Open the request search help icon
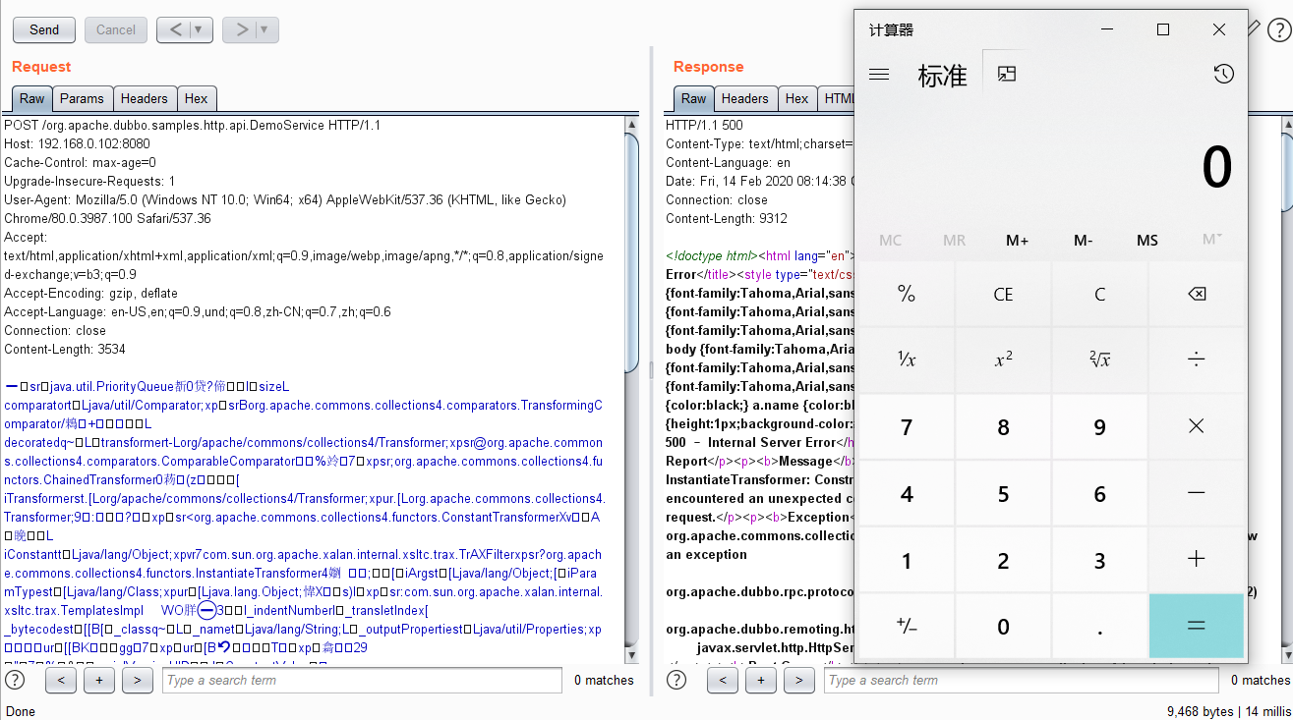Viewport: 1293px width, 720px height. point(15,680)
